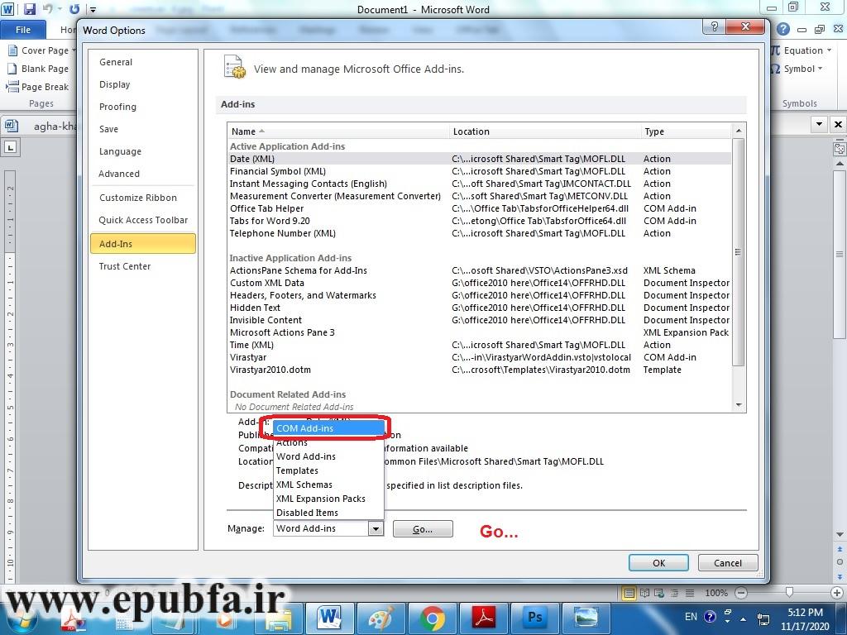This screenshot has height=635, width=847.
Task: Expand the Equation dropdown in ribbon
Action: (828, 50)
